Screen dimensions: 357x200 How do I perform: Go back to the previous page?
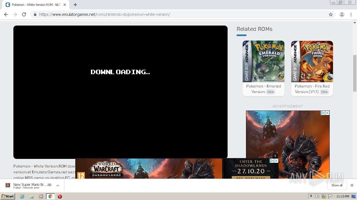pos(6,14)
